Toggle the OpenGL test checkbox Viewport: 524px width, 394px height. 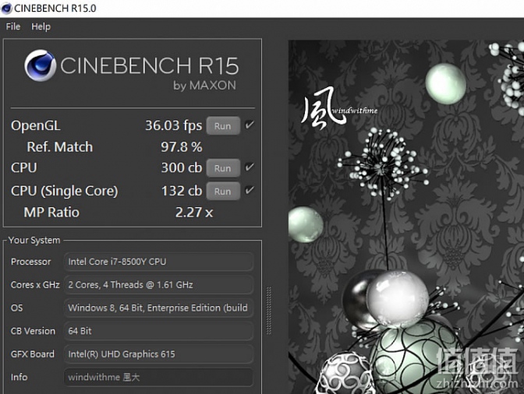(250, 125)
